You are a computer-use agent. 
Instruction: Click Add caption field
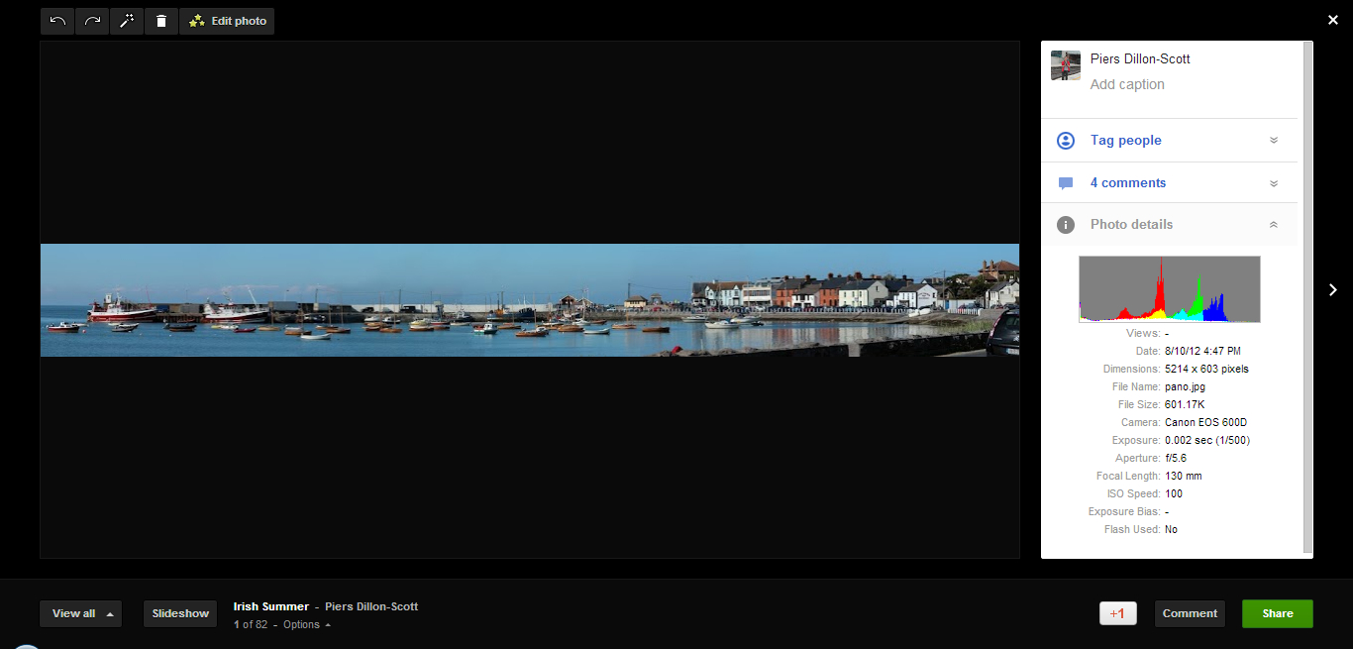pyautogui.click(x=1127, y=84)
